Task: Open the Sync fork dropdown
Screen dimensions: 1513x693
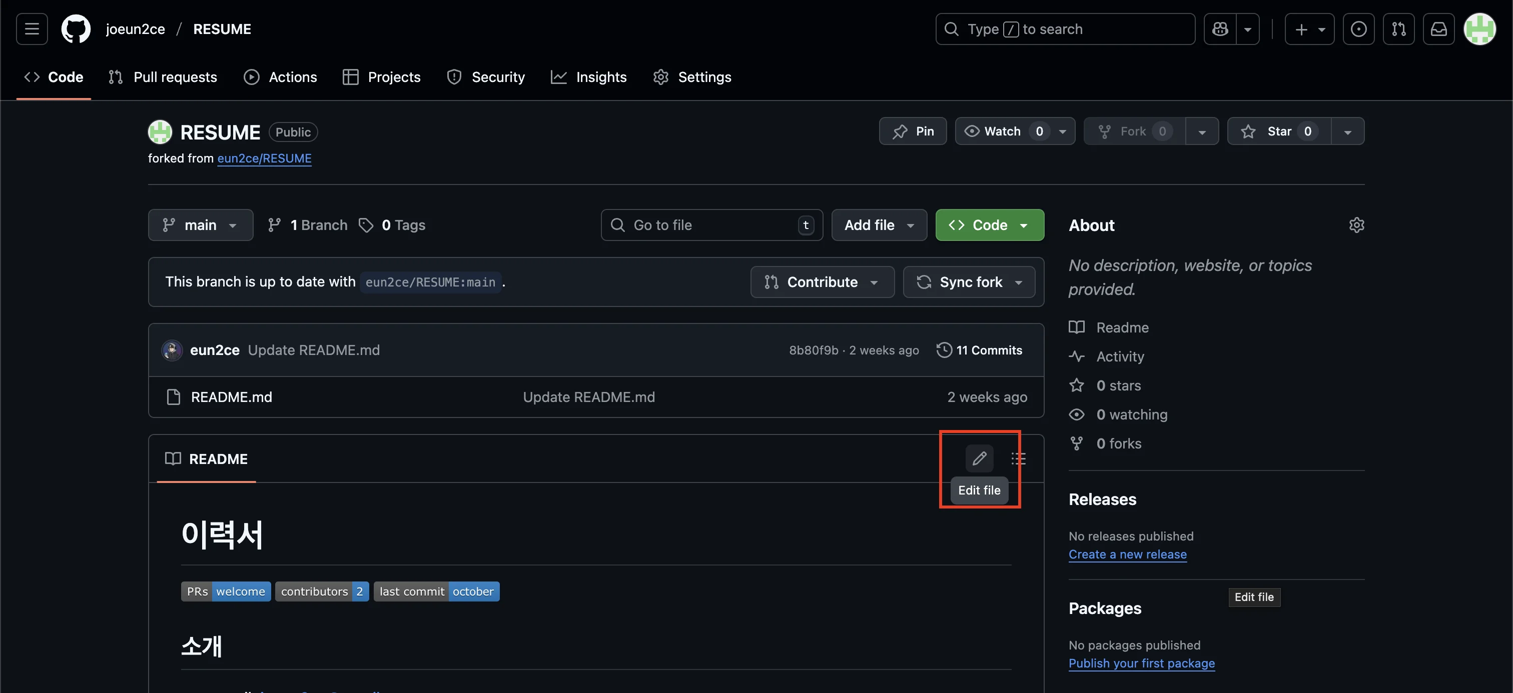Action: 969,282
